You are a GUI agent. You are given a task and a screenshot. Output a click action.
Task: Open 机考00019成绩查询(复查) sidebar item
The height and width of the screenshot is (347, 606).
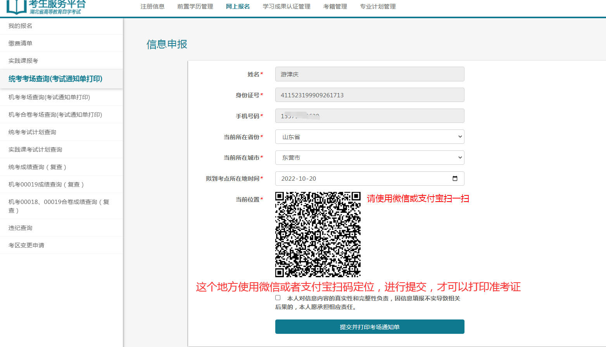pyautogui.click(x=61, y=185)
